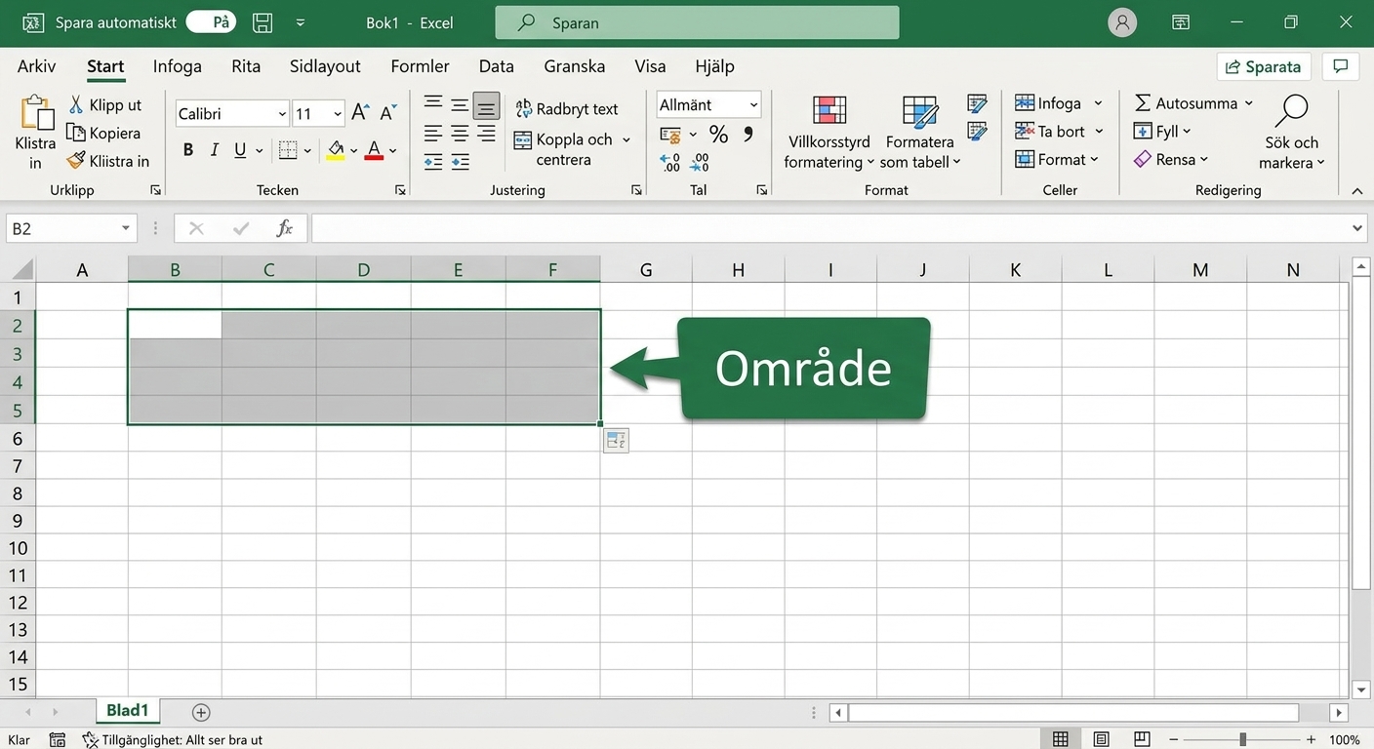The width and height of the screenshot is (1374, 749).
Task: Open the Rensa eraser menu
Action: [1171, 159]
